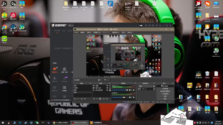Add a new source with plus icon
223x125 pixels.
coord(94,99)
